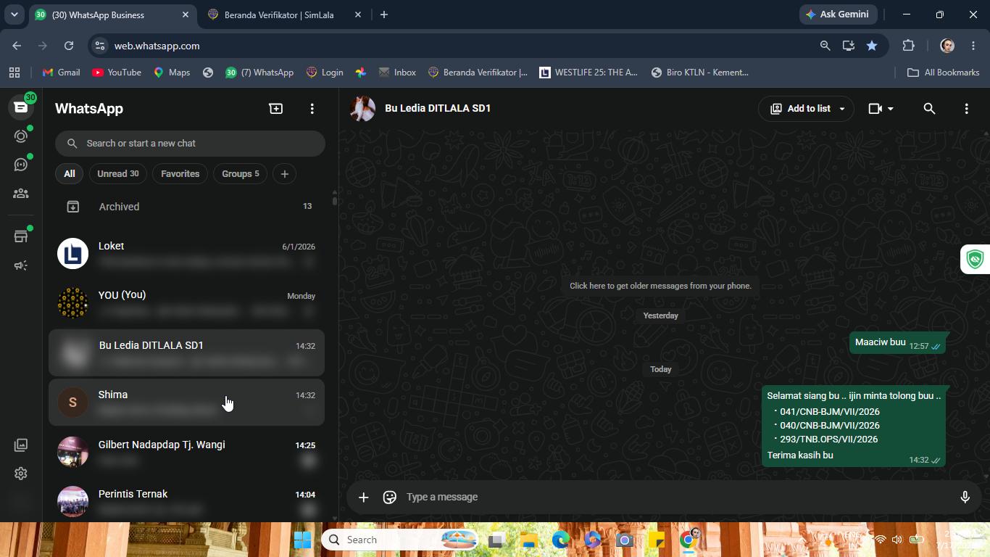Screen dimensions: 990x557
Task: Filter chats by Unread 30
Action: 118,174
